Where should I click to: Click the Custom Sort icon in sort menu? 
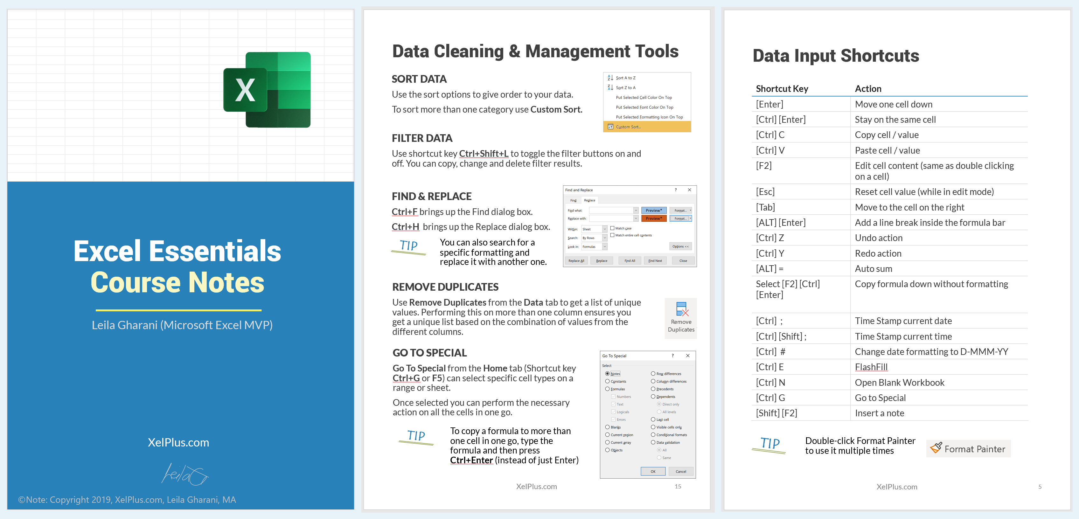coord(610,127)
